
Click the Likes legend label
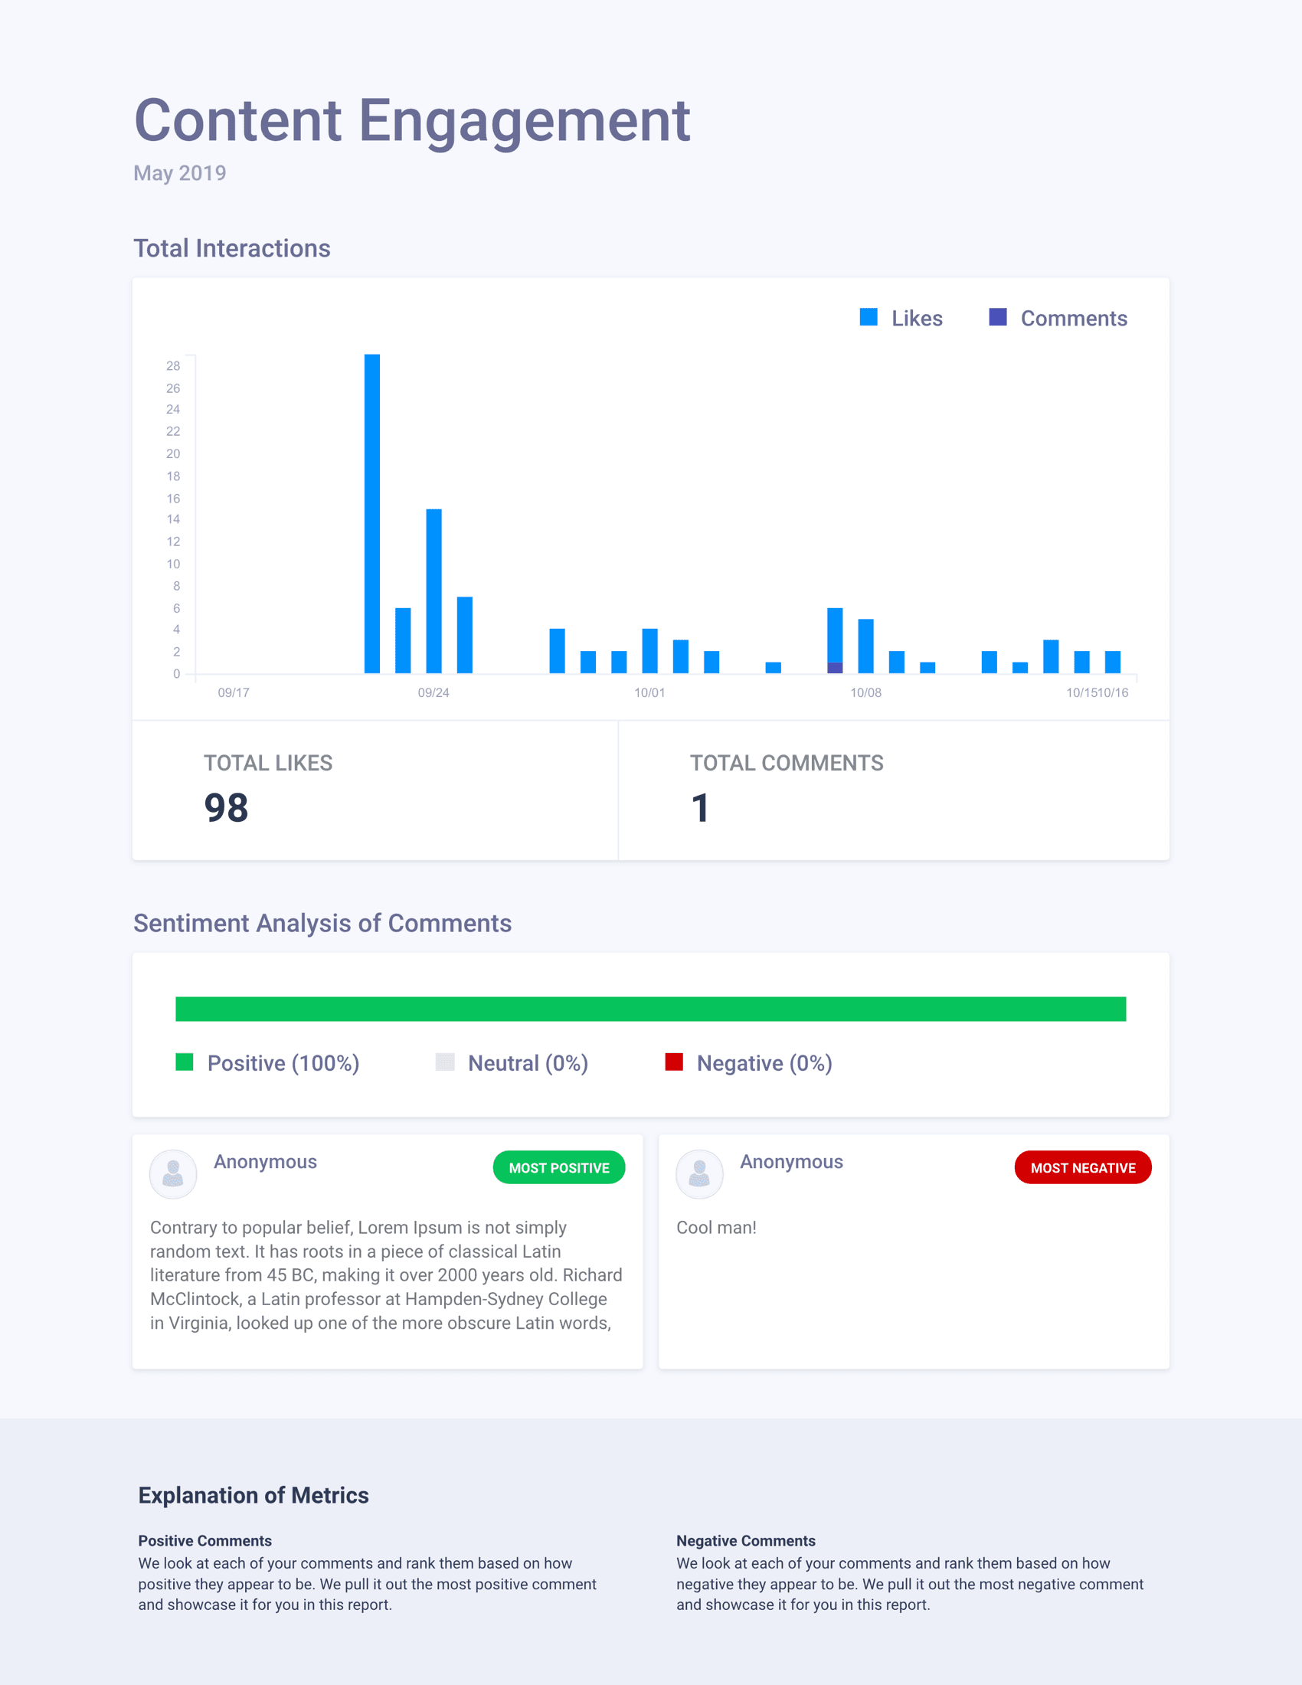click(x=917, y=319)
